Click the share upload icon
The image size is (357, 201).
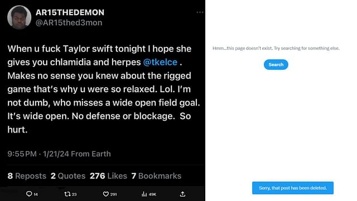[182, 194]
